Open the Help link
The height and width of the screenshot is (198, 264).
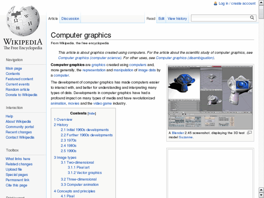point(9,116)
